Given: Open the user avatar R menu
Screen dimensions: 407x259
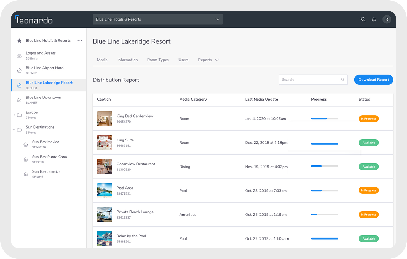Looking at the screenshot, I should coord(387,19).
